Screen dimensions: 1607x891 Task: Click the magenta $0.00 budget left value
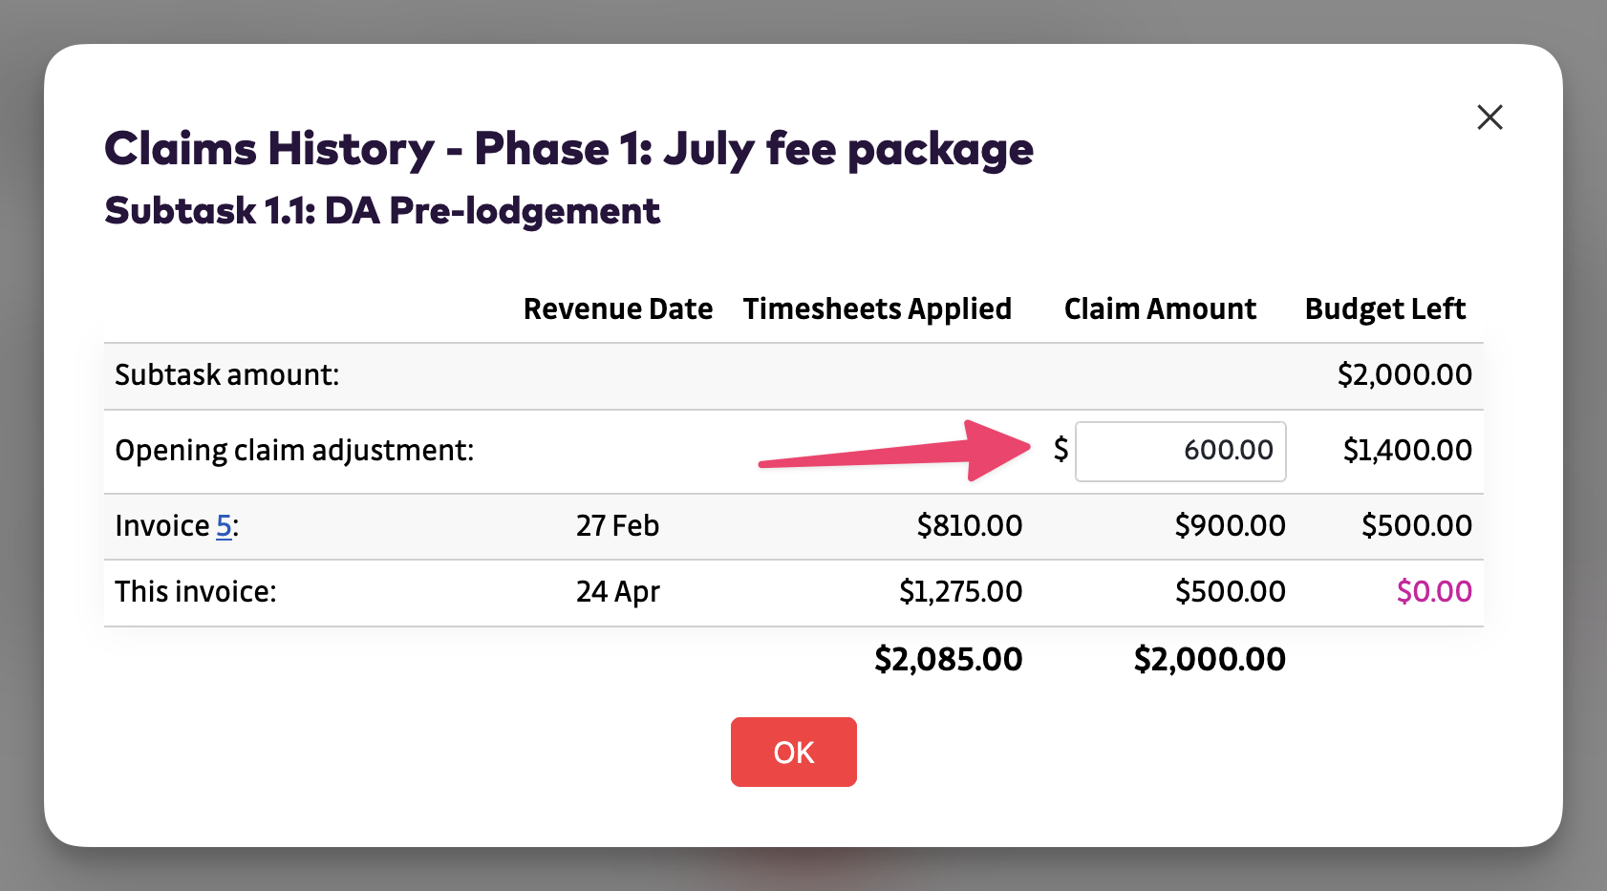[x=1433, y=591]
